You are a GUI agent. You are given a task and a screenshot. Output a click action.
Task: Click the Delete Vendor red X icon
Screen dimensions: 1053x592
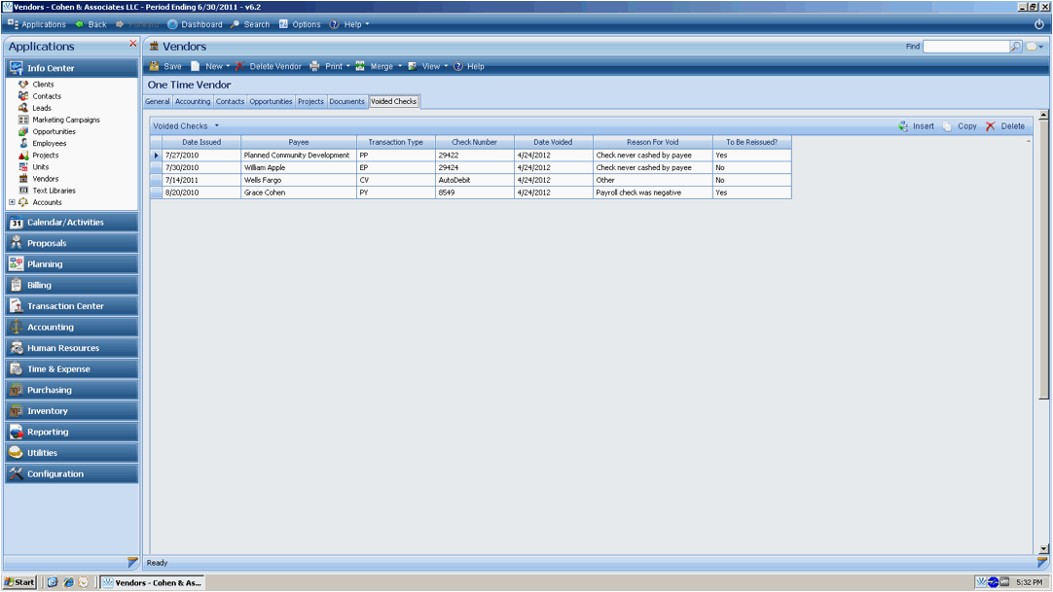click(x=239, y=67)
